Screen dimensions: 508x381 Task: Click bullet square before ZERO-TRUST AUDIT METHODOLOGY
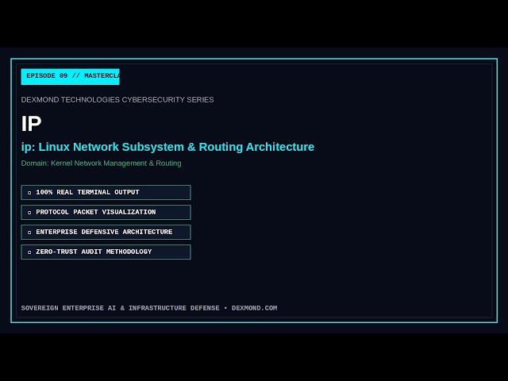point(29,252)
